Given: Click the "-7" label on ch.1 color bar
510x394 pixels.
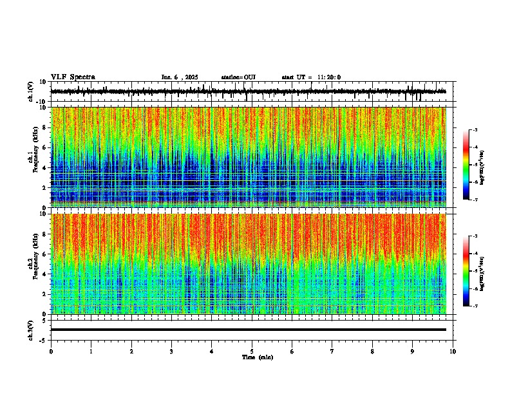Looking at the screenshot, I should 475,200.
